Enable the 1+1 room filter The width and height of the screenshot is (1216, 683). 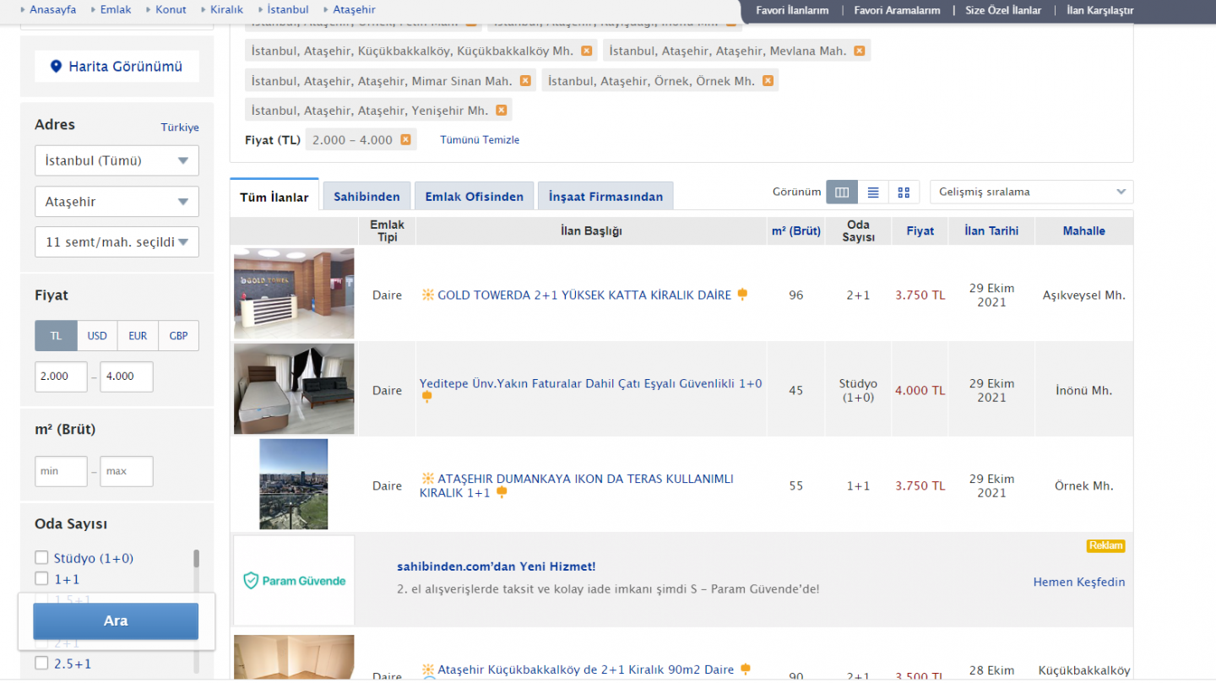pos(41,578)
